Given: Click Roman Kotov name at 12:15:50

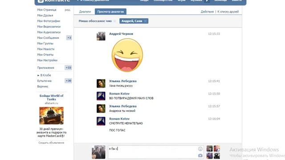Looking at the screenshot, I should pyautogui.click(x=119, y=94).
